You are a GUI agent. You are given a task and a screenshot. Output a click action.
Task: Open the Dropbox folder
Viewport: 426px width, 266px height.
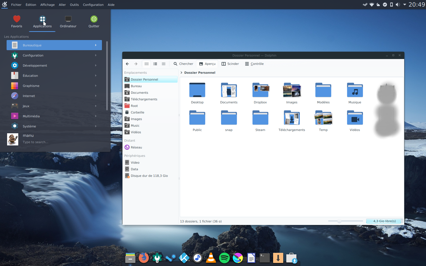(x=260, y=93)
